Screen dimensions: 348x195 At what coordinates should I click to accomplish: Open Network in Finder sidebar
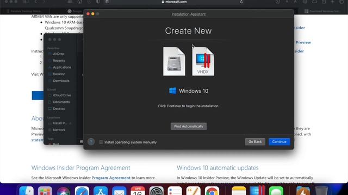pyautogui.click(x=59, y=130)
